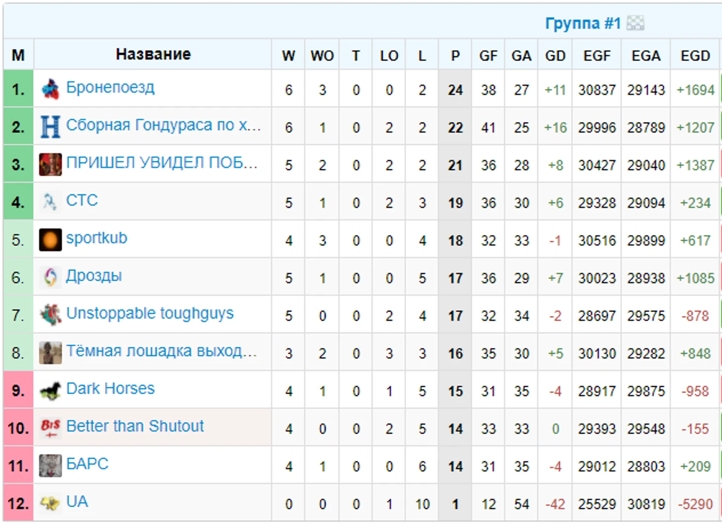Screen dimensions: 722x526
Task: Click the blue H logo of Сборная Гондураса
Action: (50, 127)
